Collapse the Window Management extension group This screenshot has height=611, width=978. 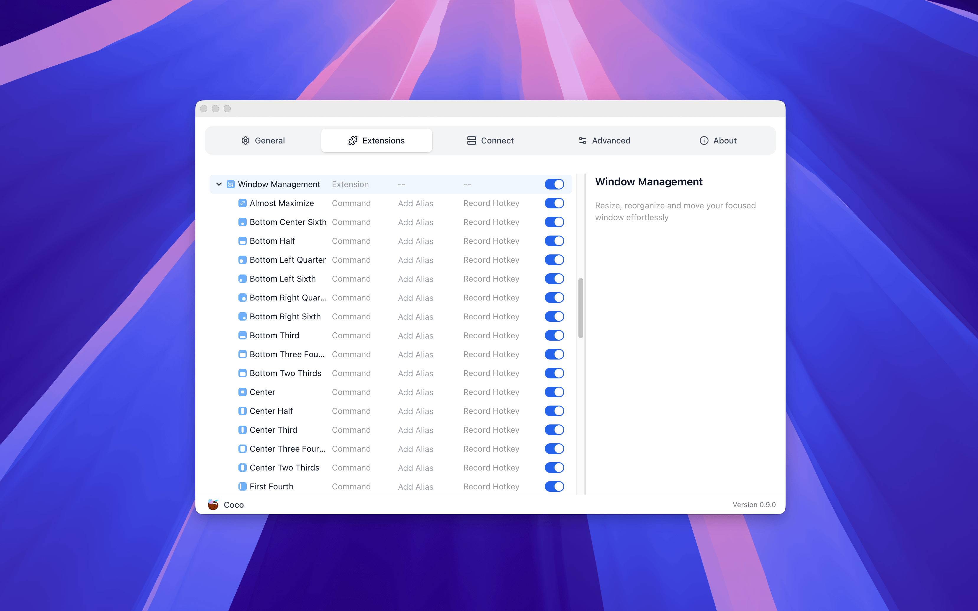219,184
